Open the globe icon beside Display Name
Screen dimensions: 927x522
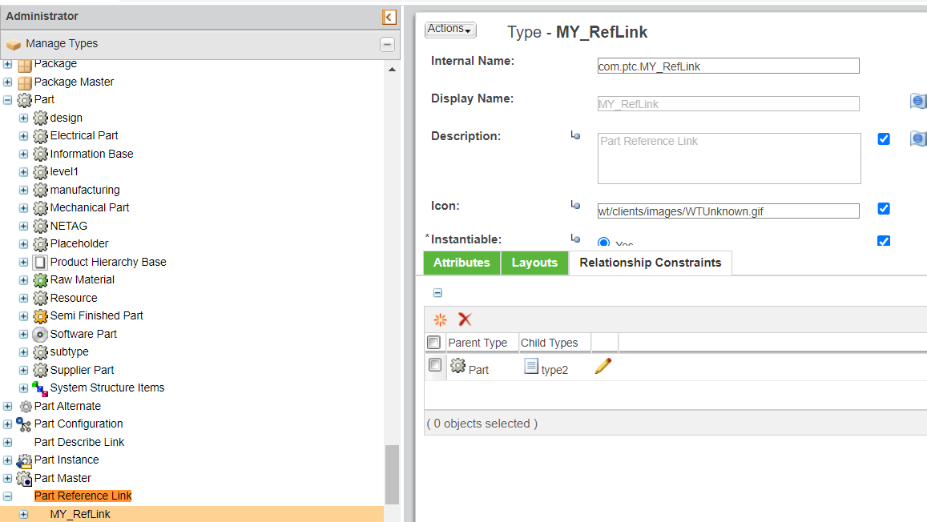[918, 101]
